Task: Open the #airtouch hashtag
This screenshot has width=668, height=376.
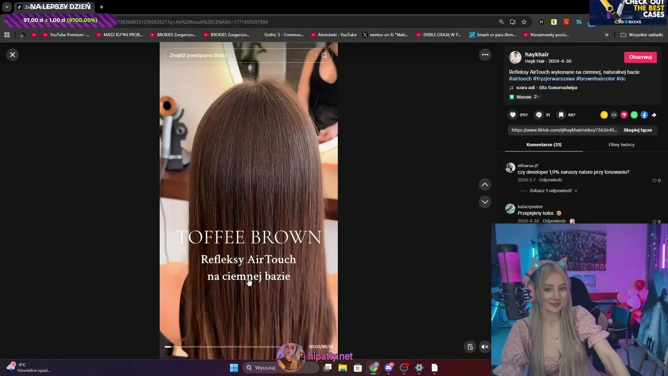Action: coord(520,79)
